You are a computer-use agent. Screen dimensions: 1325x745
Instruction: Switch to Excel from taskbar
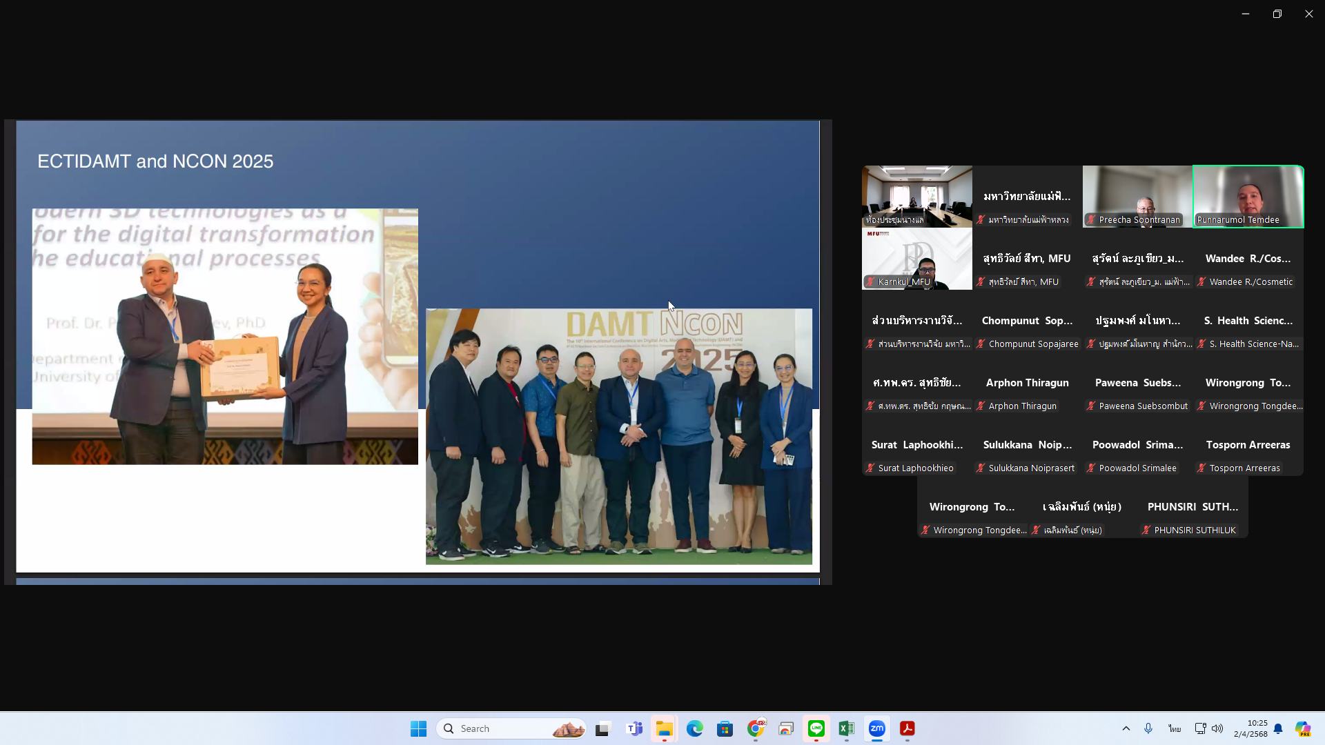click(x=847, y=728)
